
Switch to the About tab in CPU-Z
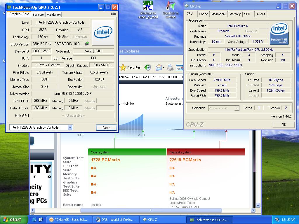tap(261, 14)
